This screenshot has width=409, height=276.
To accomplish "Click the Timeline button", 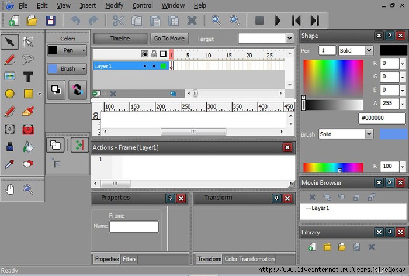I will click(x=119, y=39).
